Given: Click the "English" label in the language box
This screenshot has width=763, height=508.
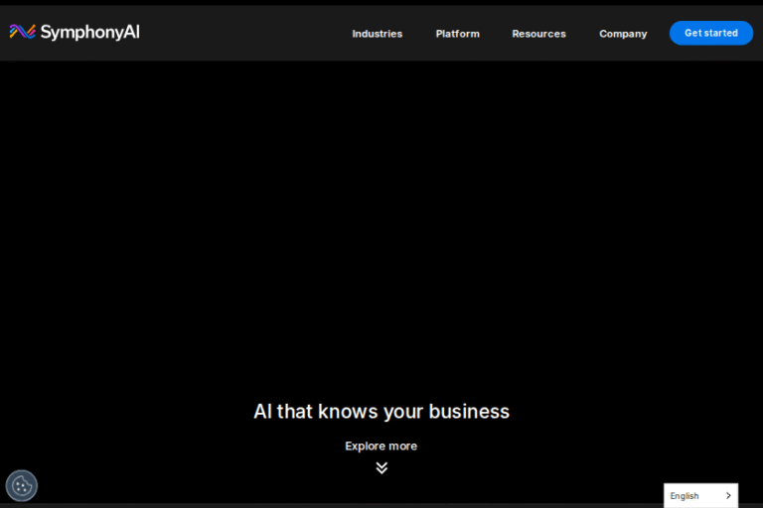Looking at the screenshot, I should pos(685,495).
